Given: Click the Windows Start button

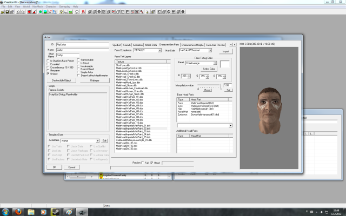Looking at the screenshot, I should (x=6, y=211).
